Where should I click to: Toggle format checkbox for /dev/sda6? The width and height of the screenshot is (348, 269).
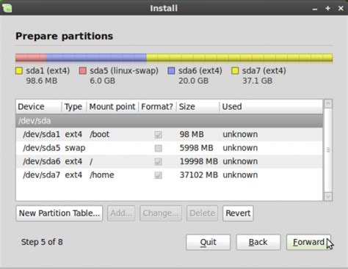click(158, 162)
